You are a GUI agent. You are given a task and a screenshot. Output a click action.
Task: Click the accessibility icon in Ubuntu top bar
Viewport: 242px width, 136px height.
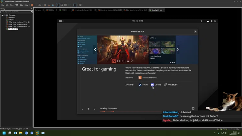[x=201, y=21]
